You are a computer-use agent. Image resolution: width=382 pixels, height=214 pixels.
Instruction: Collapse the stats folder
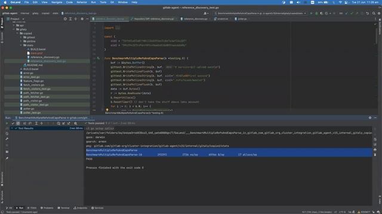click(21, 45)
